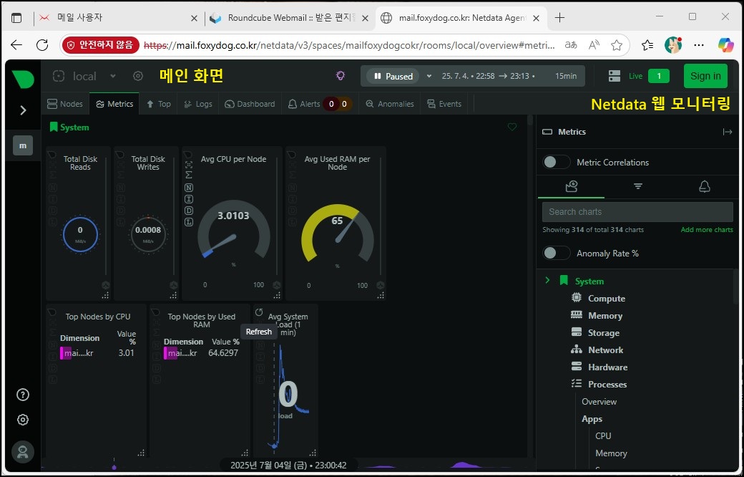Select Apps under Processes
This screenshot has height=477, width=744.
(592, 418)
